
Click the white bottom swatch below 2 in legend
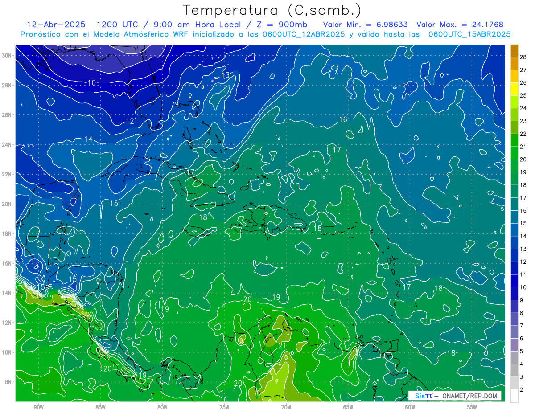[x=514, y=396]
